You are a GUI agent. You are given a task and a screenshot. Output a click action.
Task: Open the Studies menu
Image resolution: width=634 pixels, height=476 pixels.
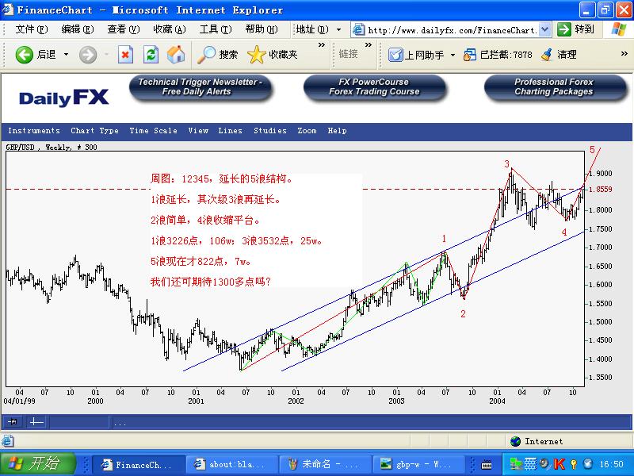[x=270, y=131]
